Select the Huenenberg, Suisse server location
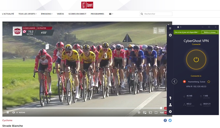The height and width of the screenshot is (128, 220). tap(196, 82)
